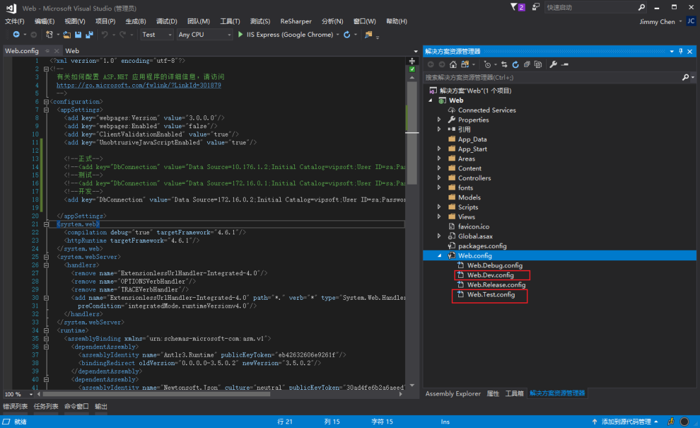Select Web.Release.config in the tree

coord(496,285)
